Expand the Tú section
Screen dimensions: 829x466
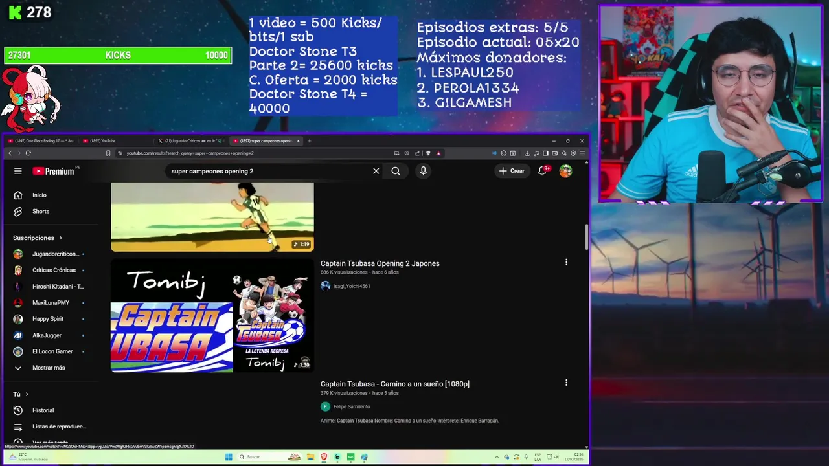point(21,394)
